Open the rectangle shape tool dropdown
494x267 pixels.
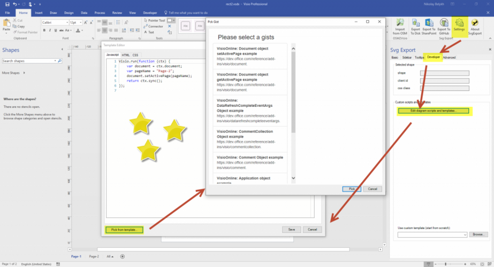(173, 20)
